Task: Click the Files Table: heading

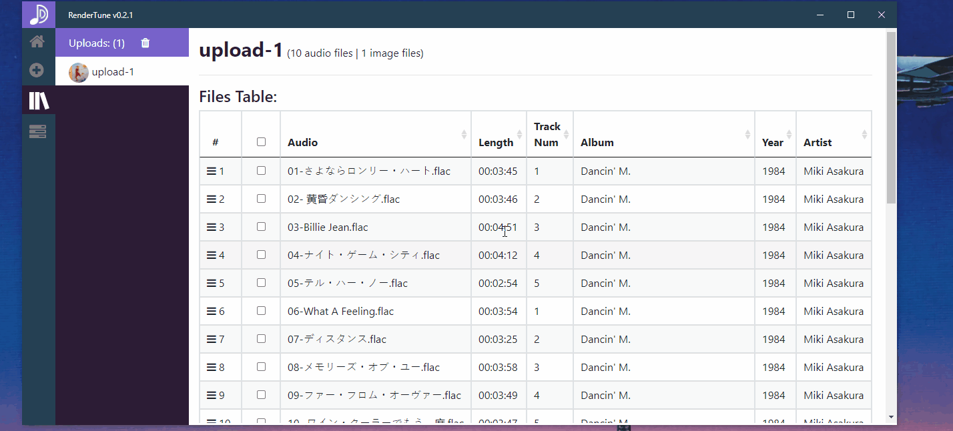Action: [238, 97]
